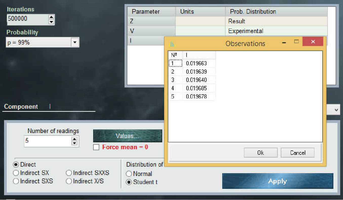Select the Normal distribution radio button

click(129, 174)
